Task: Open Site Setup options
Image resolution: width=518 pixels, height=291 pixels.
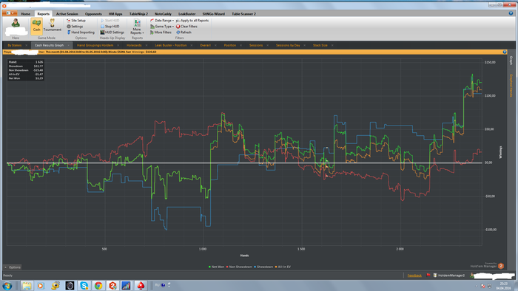Action: (x=76, y=21)
